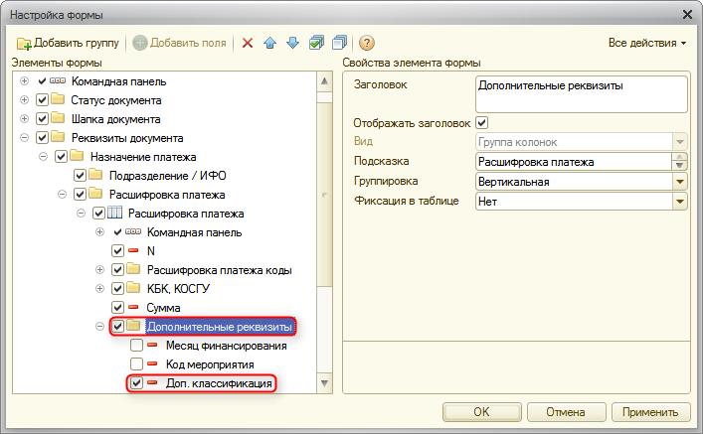Screen dimensions: 703x434
Task: Uncheck the Доп. классификация checkbox
Action: tap(137, 383)
